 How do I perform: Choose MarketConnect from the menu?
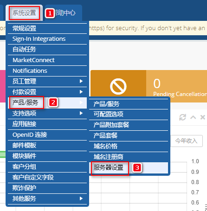tap(47, 60)
